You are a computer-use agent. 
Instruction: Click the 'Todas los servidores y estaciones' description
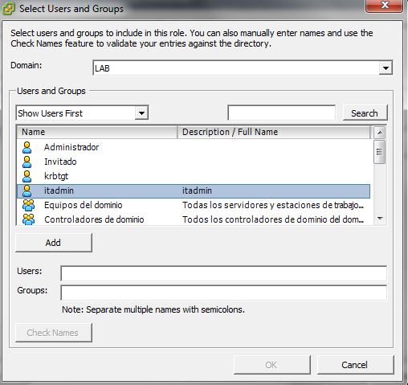273,205
